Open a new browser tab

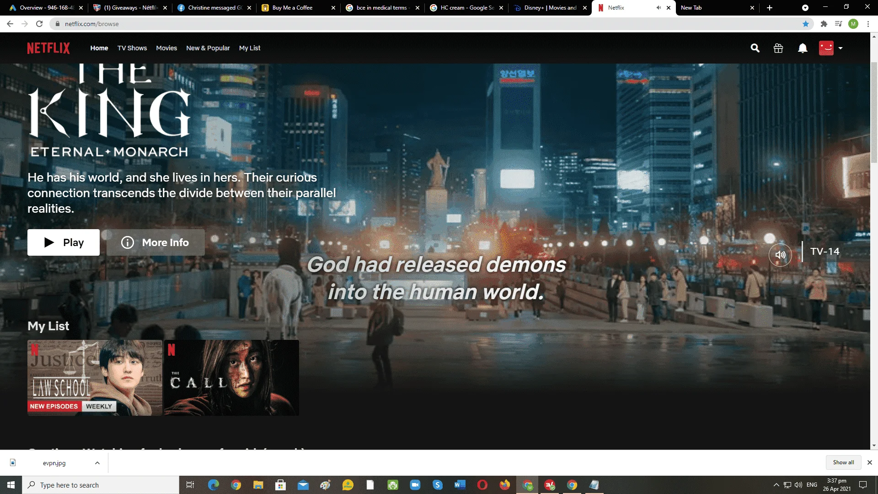click(x=770, y=8)
